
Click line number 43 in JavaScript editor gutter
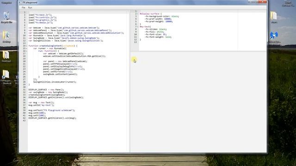tap(24, 121)
